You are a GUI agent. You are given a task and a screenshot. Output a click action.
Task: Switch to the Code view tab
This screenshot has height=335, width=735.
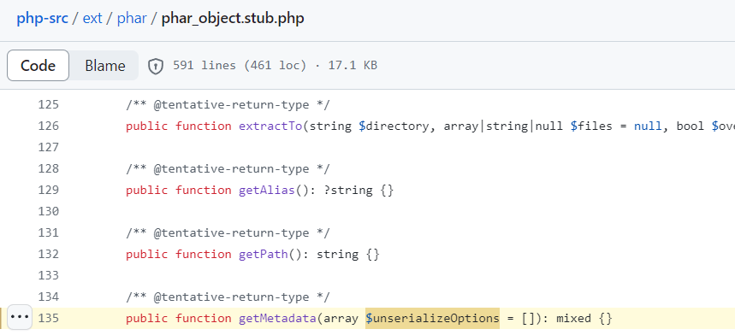(38, 66)
